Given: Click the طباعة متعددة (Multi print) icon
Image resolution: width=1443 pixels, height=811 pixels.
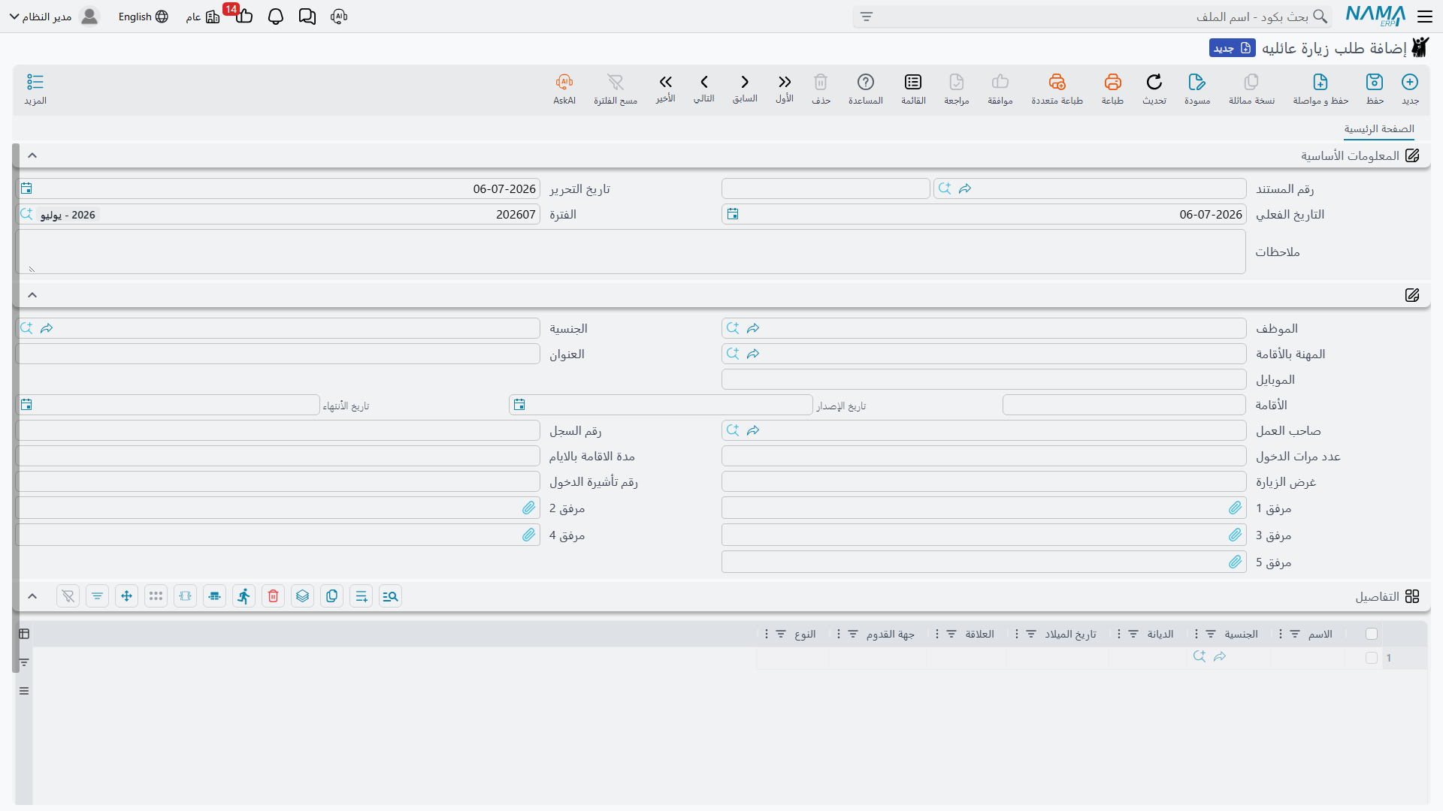Looking at the screenshot, I should (1057, 82).
